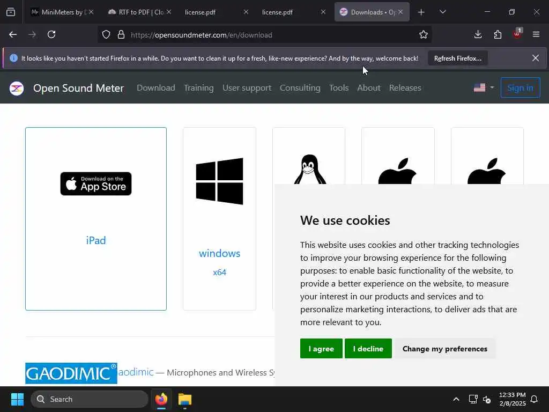Open File Explorer from the taskbar
This screenshot has height=412, width=549.
(185, 399)
